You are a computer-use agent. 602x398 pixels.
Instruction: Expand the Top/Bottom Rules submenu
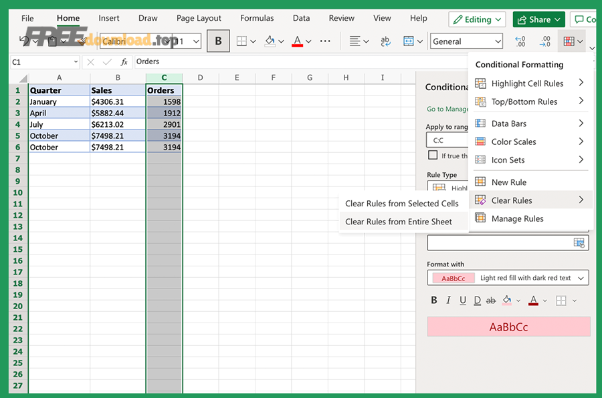click(x=581, y=100)
